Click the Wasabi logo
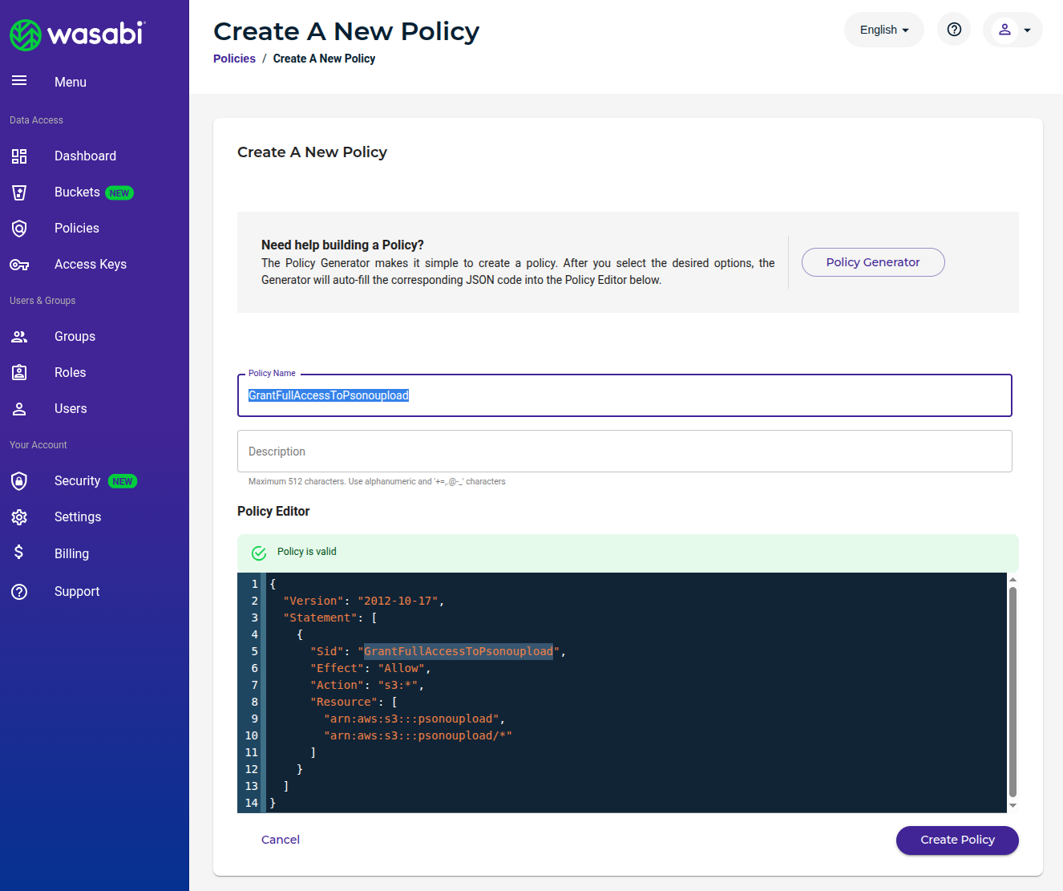Image resolution: width=1063 pixels, height=891 pixels. (77, 34)
